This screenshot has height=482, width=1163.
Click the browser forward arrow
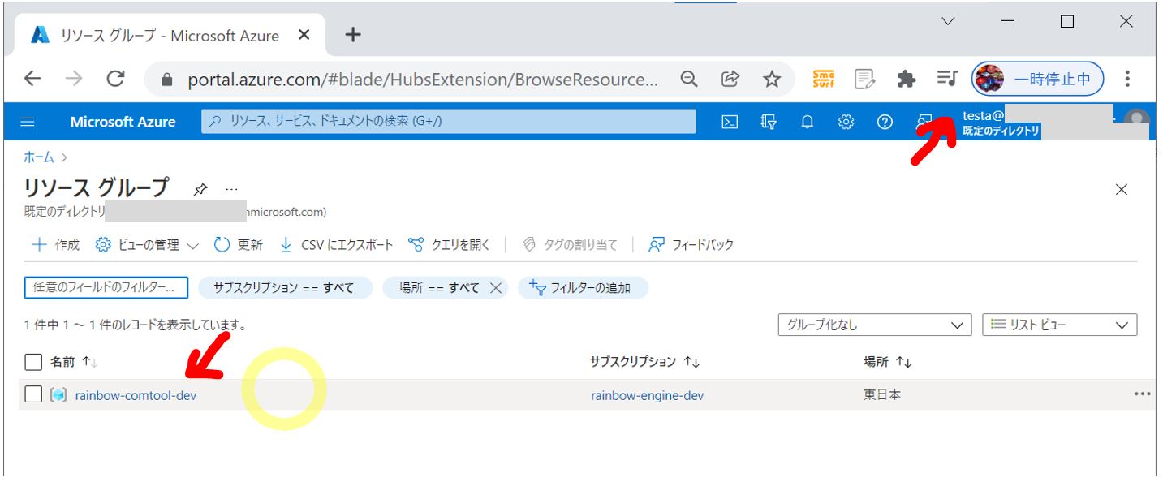click(x=74, y=79)
